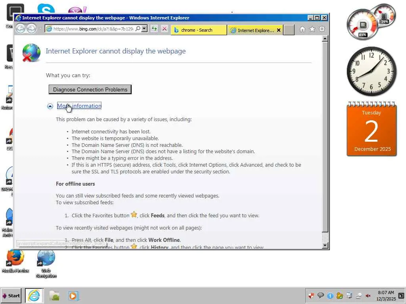
Task: Launch the media player taskbar icon
Action: [x=73, y=296]
